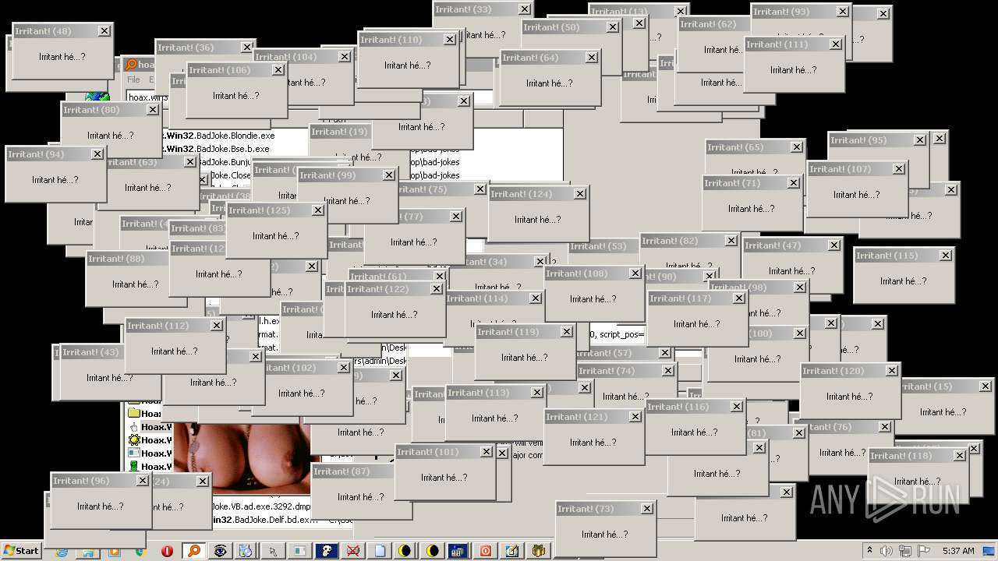The width and height of the screenshot is (998, 561).
Task: Switch to the eye icon taskbar program
Action: (x=221, y=551)
